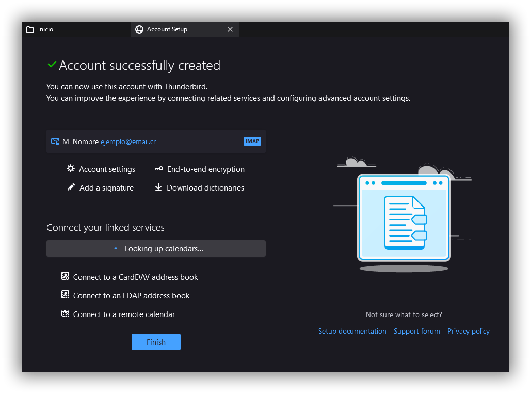Select the Account Setup tab
Image resolution: width=531 pixels, height=394 pixels.
(175, 29)
